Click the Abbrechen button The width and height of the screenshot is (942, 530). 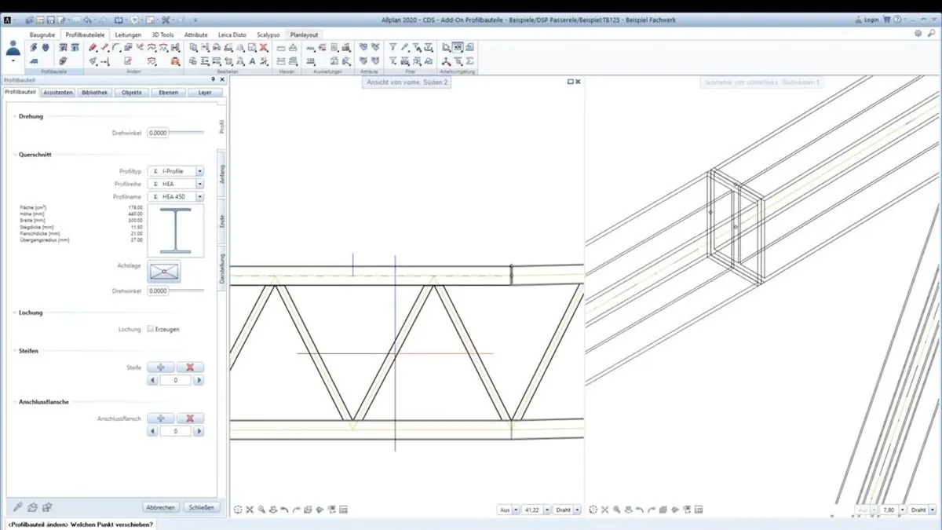point(161,507)
